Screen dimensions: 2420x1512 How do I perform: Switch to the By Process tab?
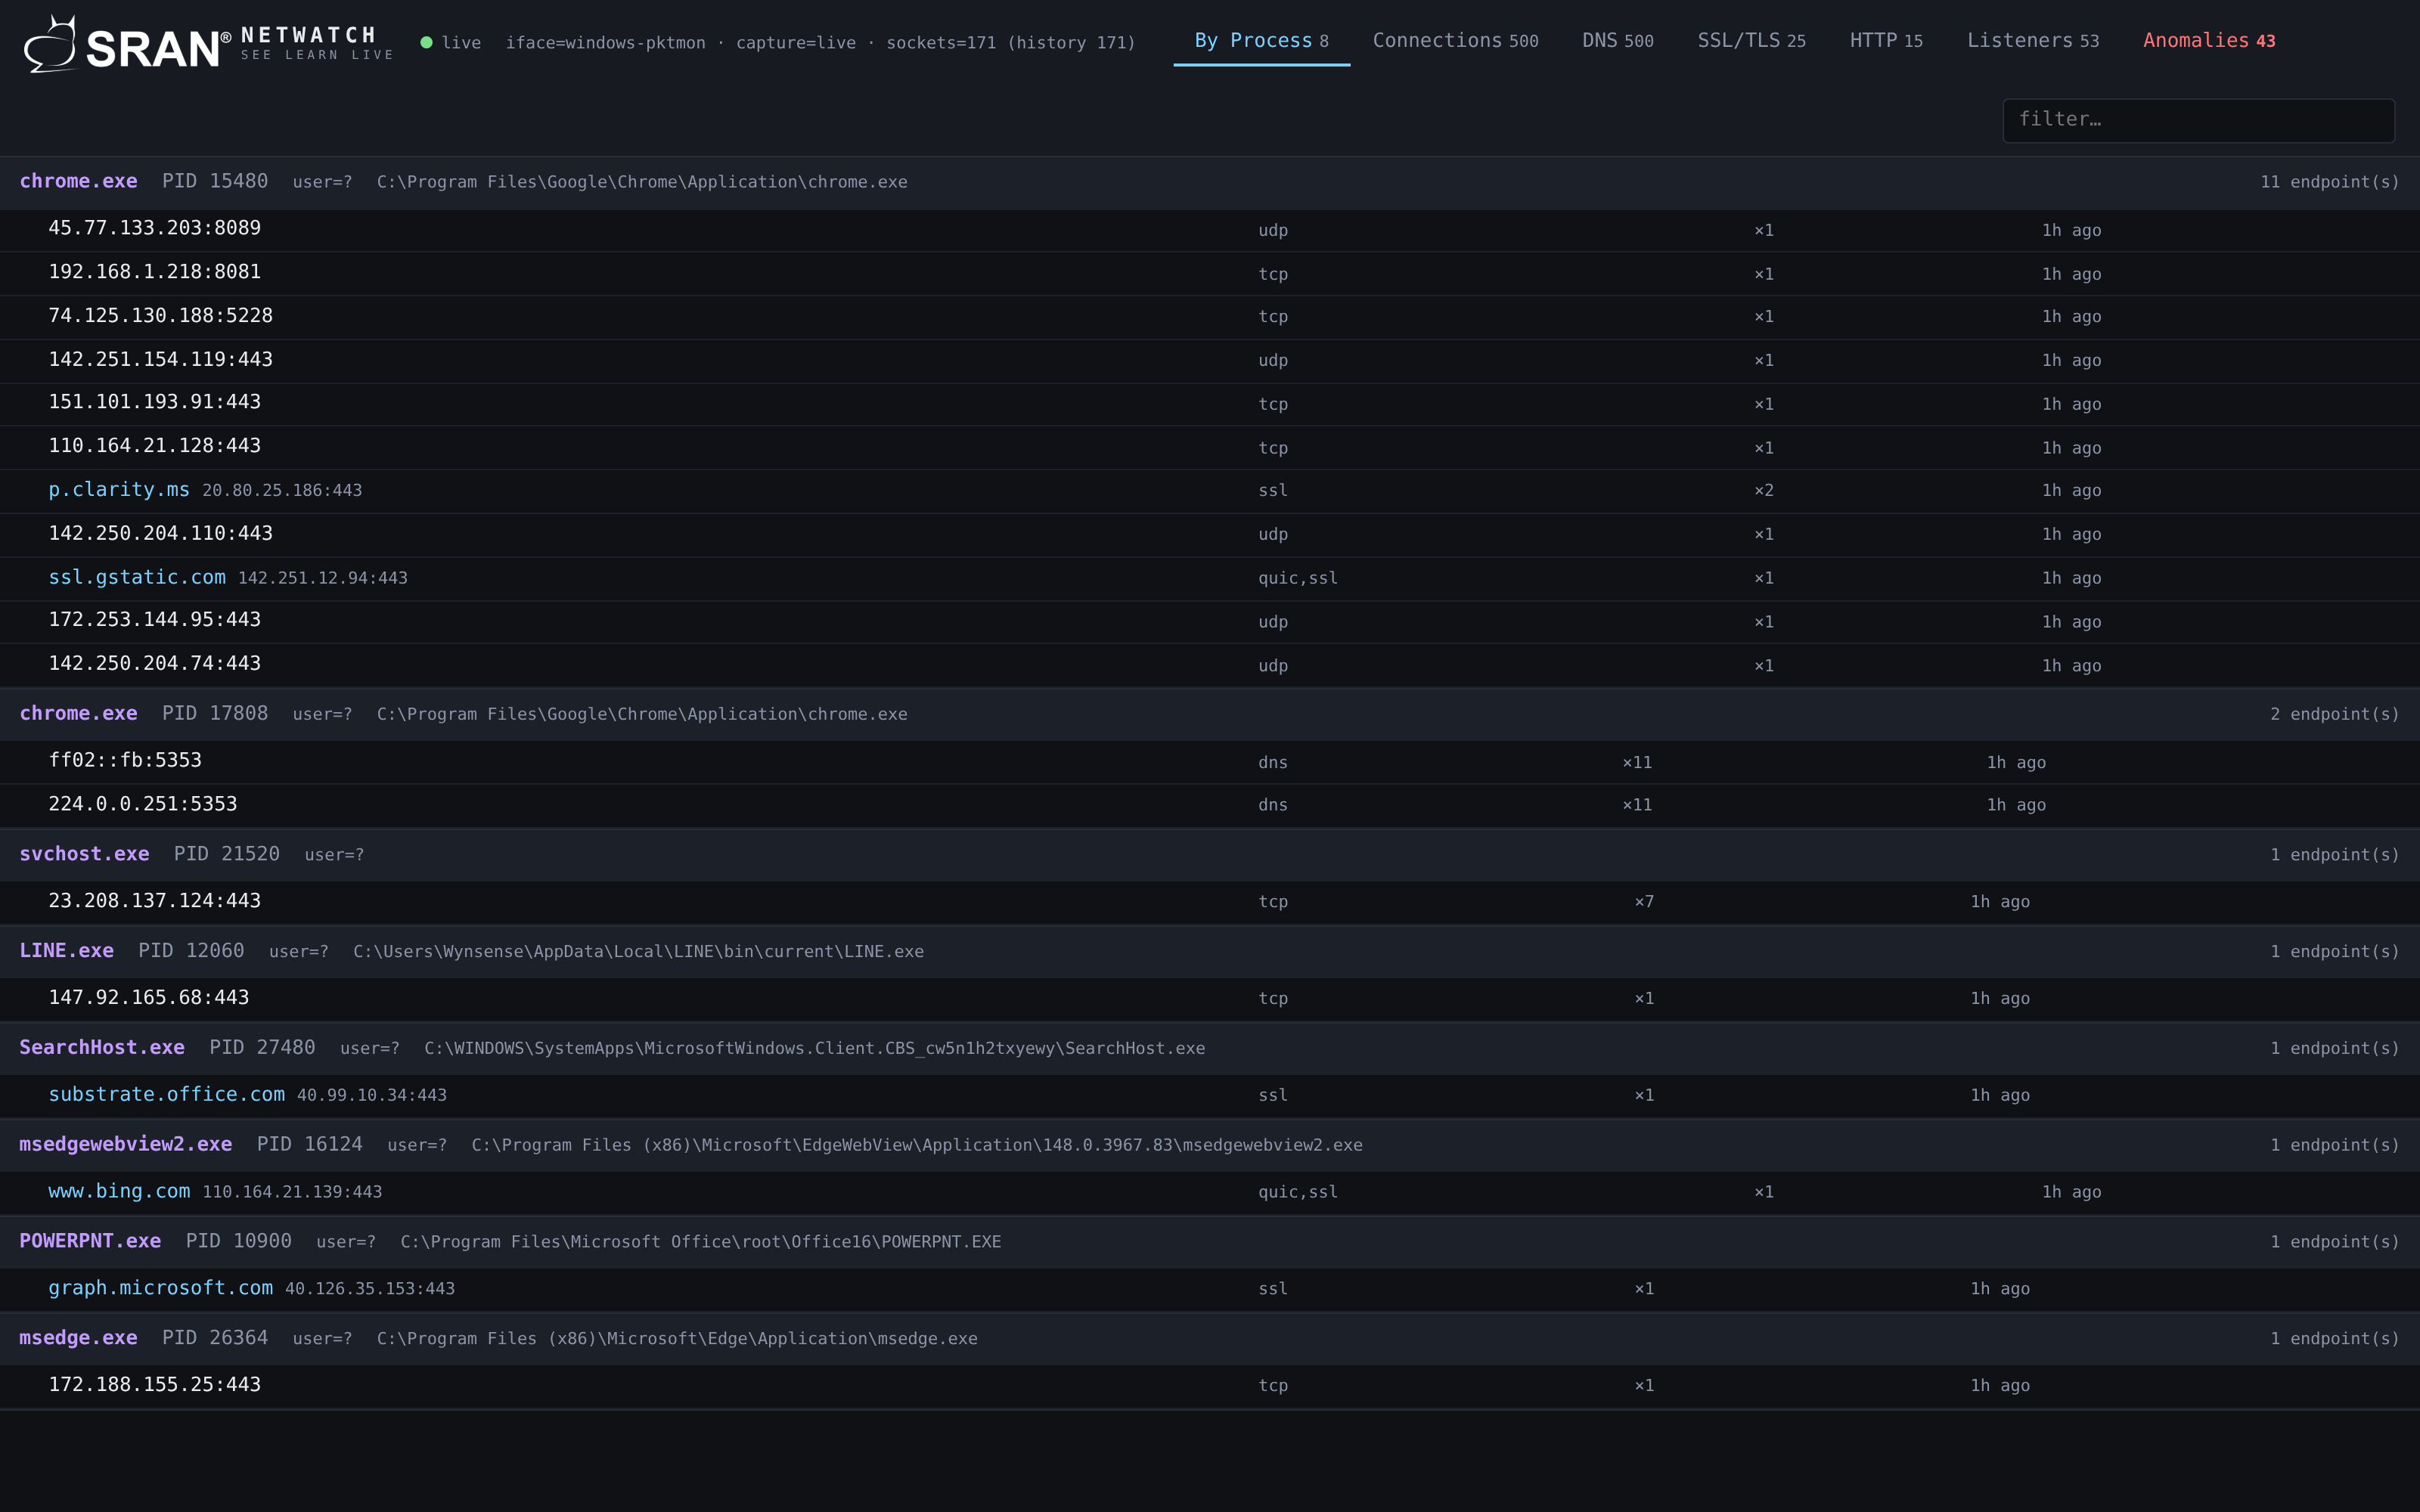click(1261, 41)
